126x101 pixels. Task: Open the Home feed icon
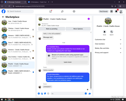50,11
